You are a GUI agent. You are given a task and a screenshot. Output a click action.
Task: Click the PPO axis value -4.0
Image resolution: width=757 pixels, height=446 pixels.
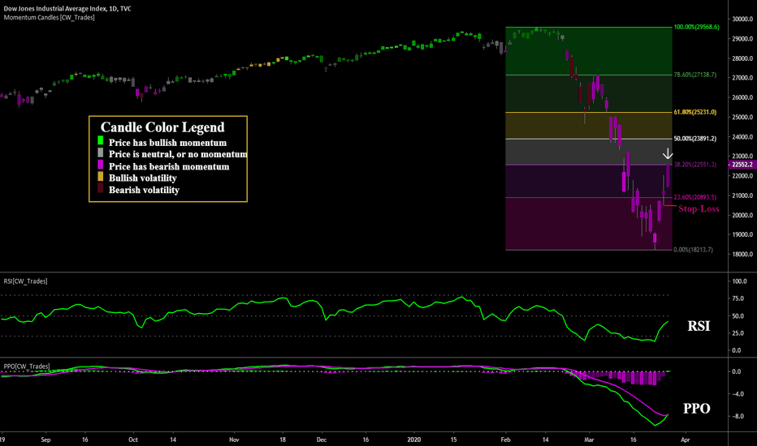pyautogui.click(x=737, y=394)
